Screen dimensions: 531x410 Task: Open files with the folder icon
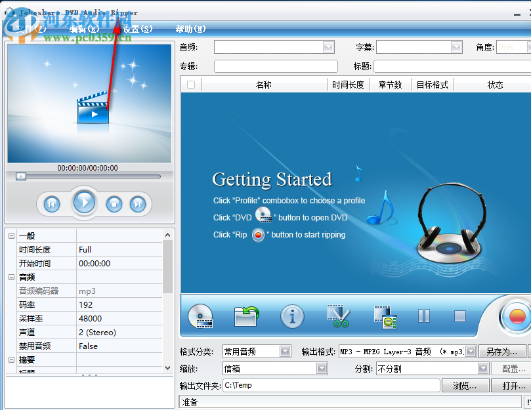[246, 317]
